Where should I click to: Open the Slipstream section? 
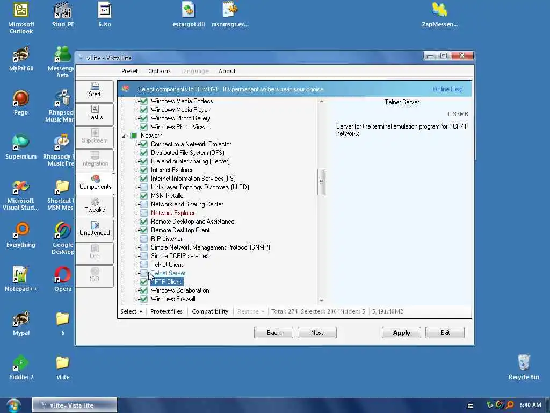pyautogui.click(x=95, y=137)
